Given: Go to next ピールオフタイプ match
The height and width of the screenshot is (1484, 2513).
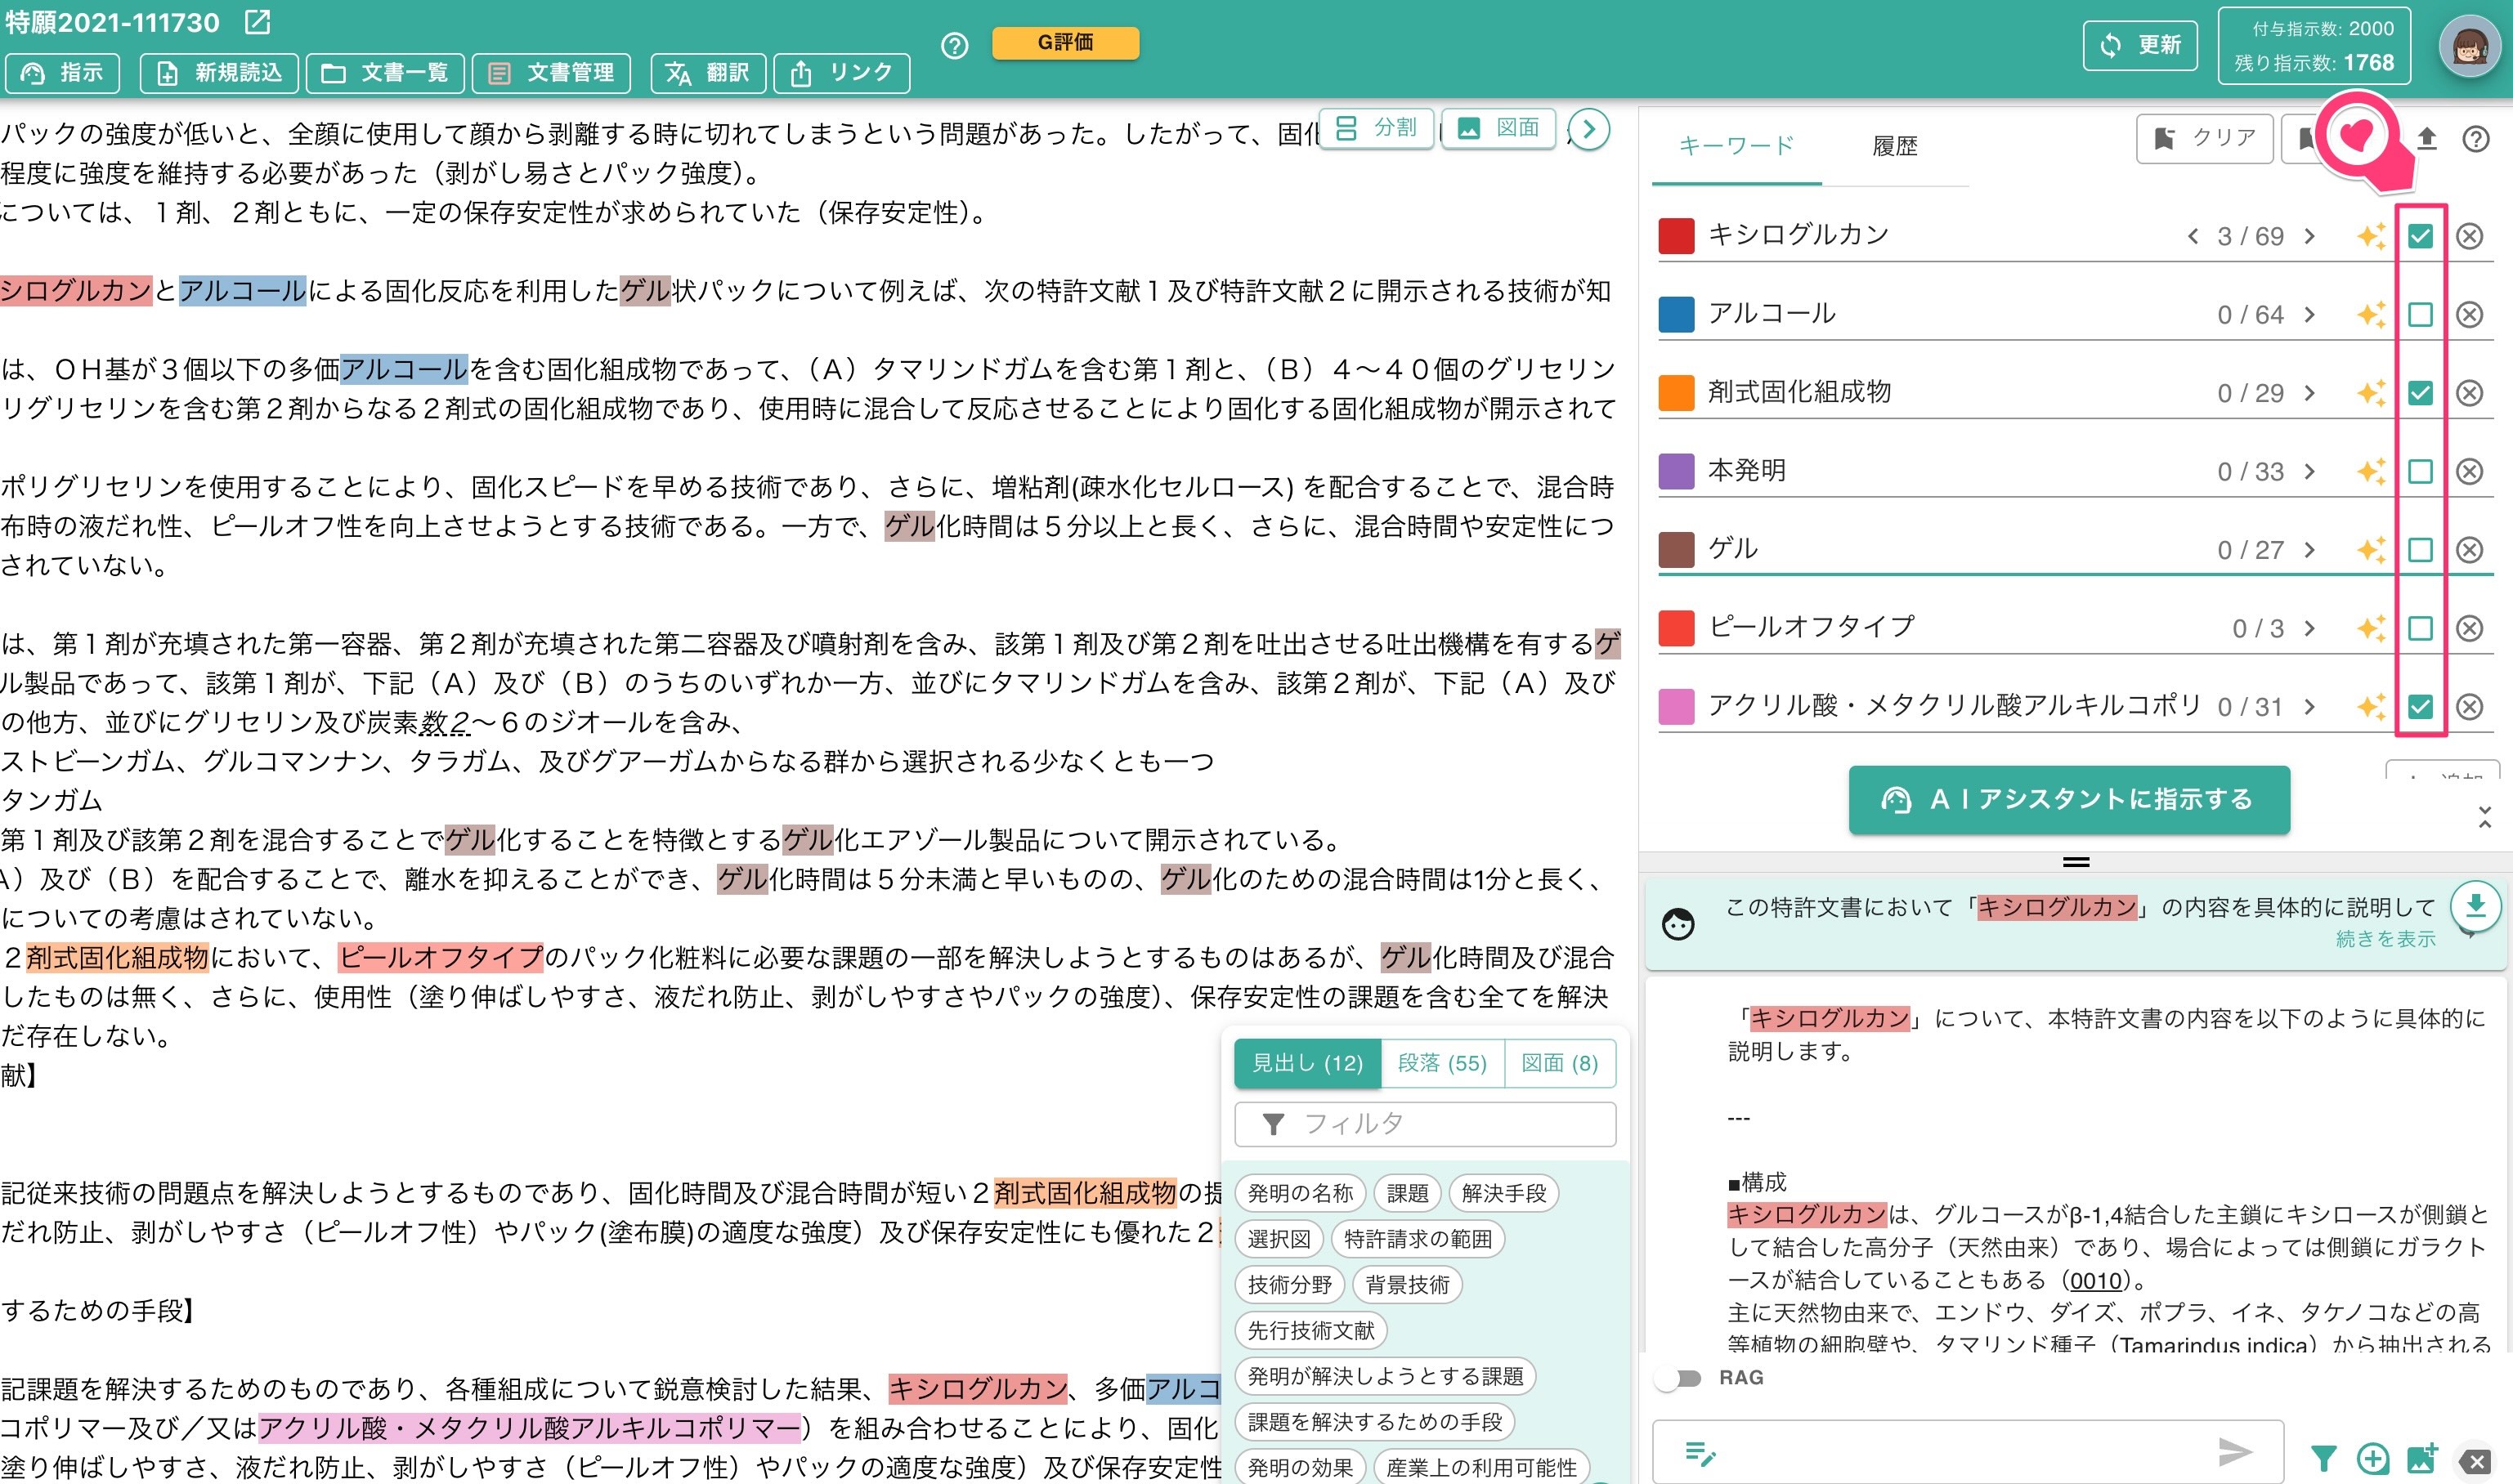Looking at the screenshot, I should (x=2309, y=628).
